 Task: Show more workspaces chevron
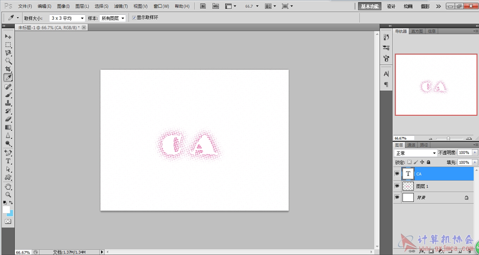coord(438,6)
